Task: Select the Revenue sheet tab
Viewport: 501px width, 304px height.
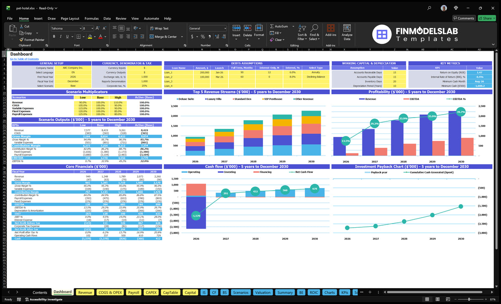Action: click(85, 292)
